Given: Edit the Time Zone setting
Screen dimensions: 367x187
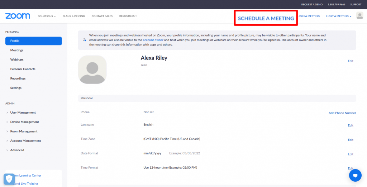Looking at the screenshot, I should 350,140.
